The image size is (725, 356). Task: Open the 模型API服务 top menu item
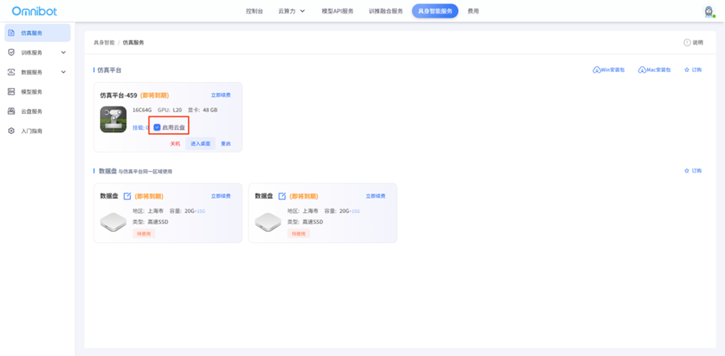(x=337, y=12)
